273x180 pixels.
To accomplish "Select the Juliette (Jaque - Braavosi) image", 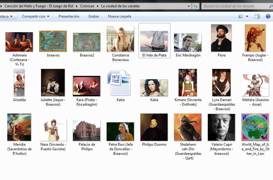I will coord(53,83).
